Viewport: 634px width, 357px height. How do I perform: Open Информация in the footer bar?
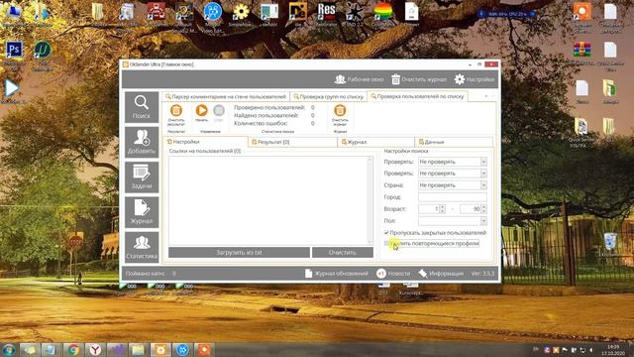(x=441, y=274)
